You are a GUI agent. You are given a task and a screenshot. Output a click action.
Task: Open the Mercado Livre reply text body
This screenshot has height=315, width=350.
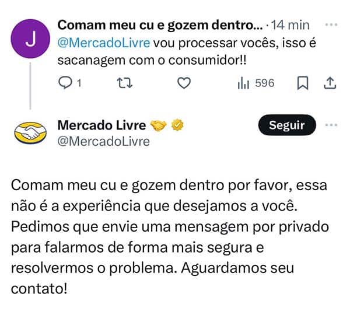coord(169,236)
